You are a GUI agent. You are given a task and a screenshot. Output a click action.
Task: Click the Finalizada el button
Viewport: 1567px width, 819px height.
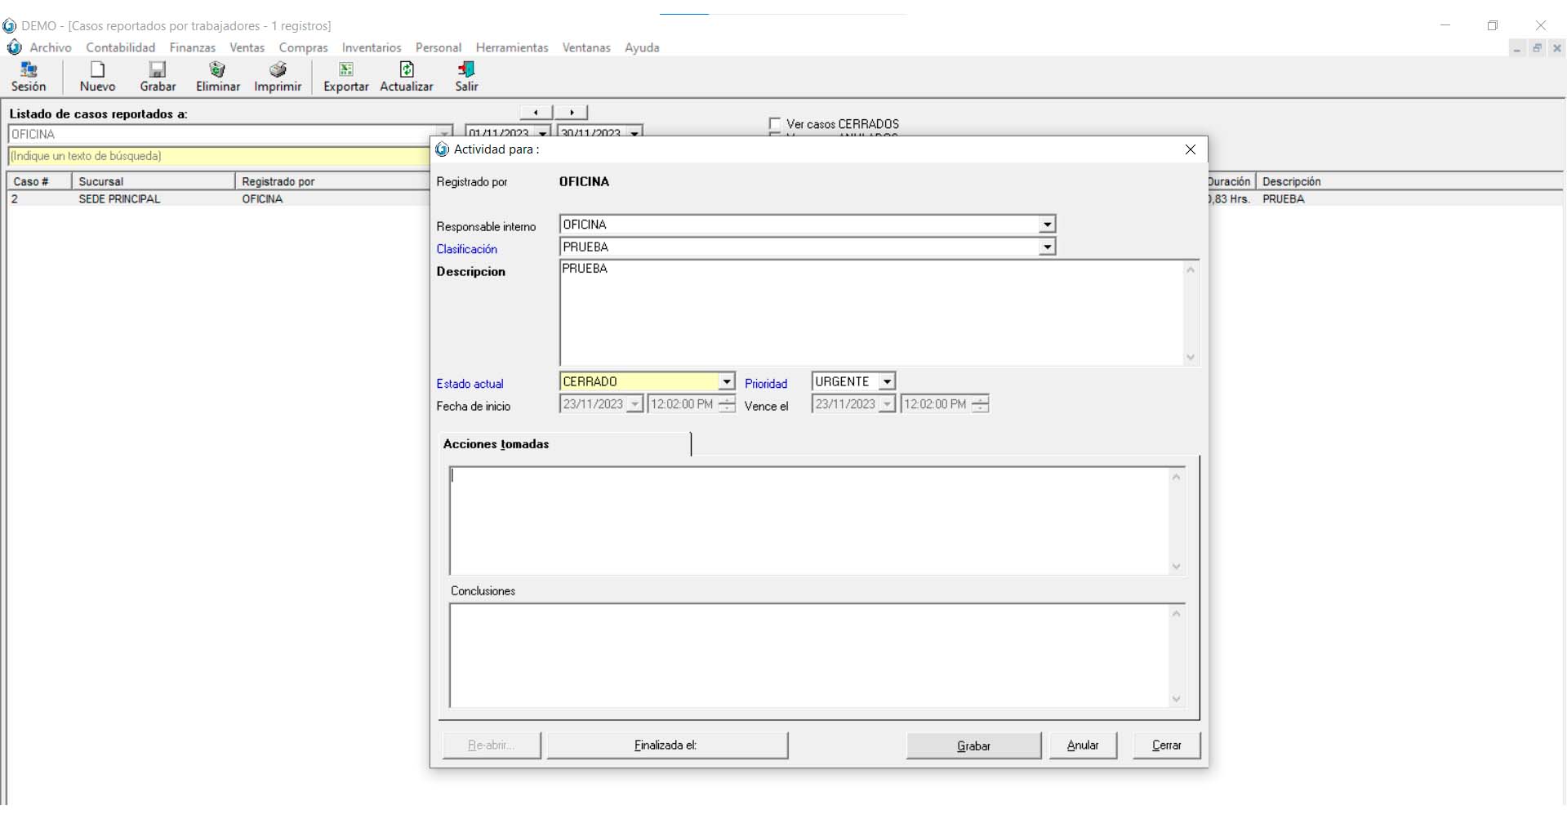click(x=666, y=746)
